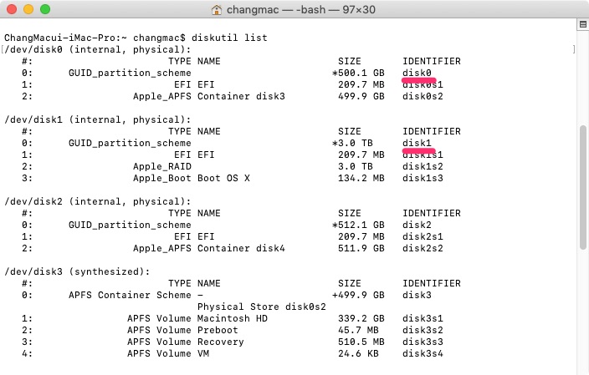This screenshot has height=375, width=589.
Task: Click the '/dev/disk1 (internal, physical):' header
Action: [98, 120]
